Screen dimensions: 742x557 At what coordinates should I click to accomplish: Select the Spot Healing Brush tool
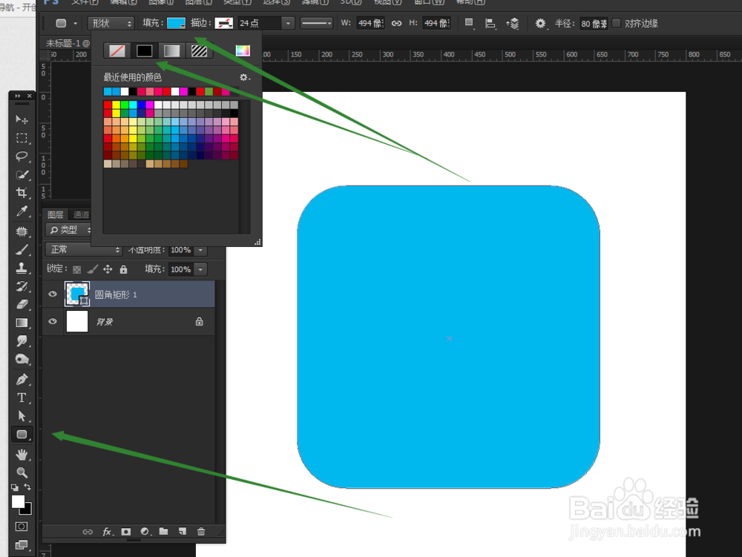[x=22, y=231]
